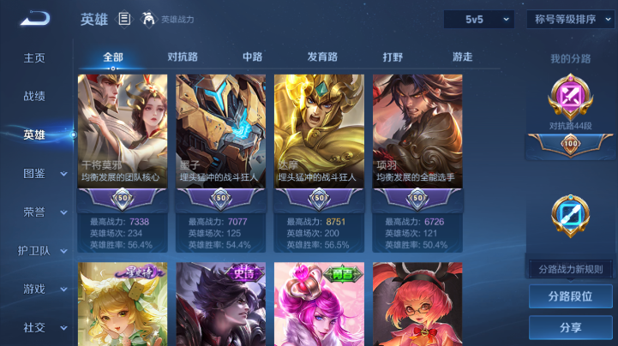Open the 项羽 hero card
Viewport: 618px width, 346px height.
[417, 164]
